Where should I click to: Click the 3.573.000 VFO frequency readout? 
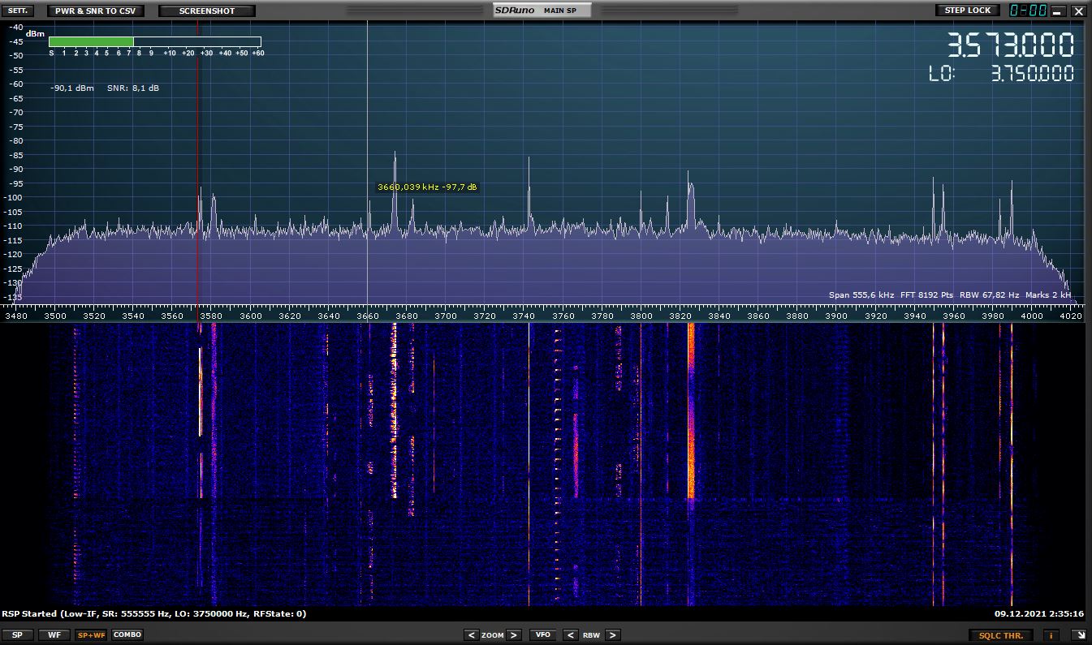1011,45
